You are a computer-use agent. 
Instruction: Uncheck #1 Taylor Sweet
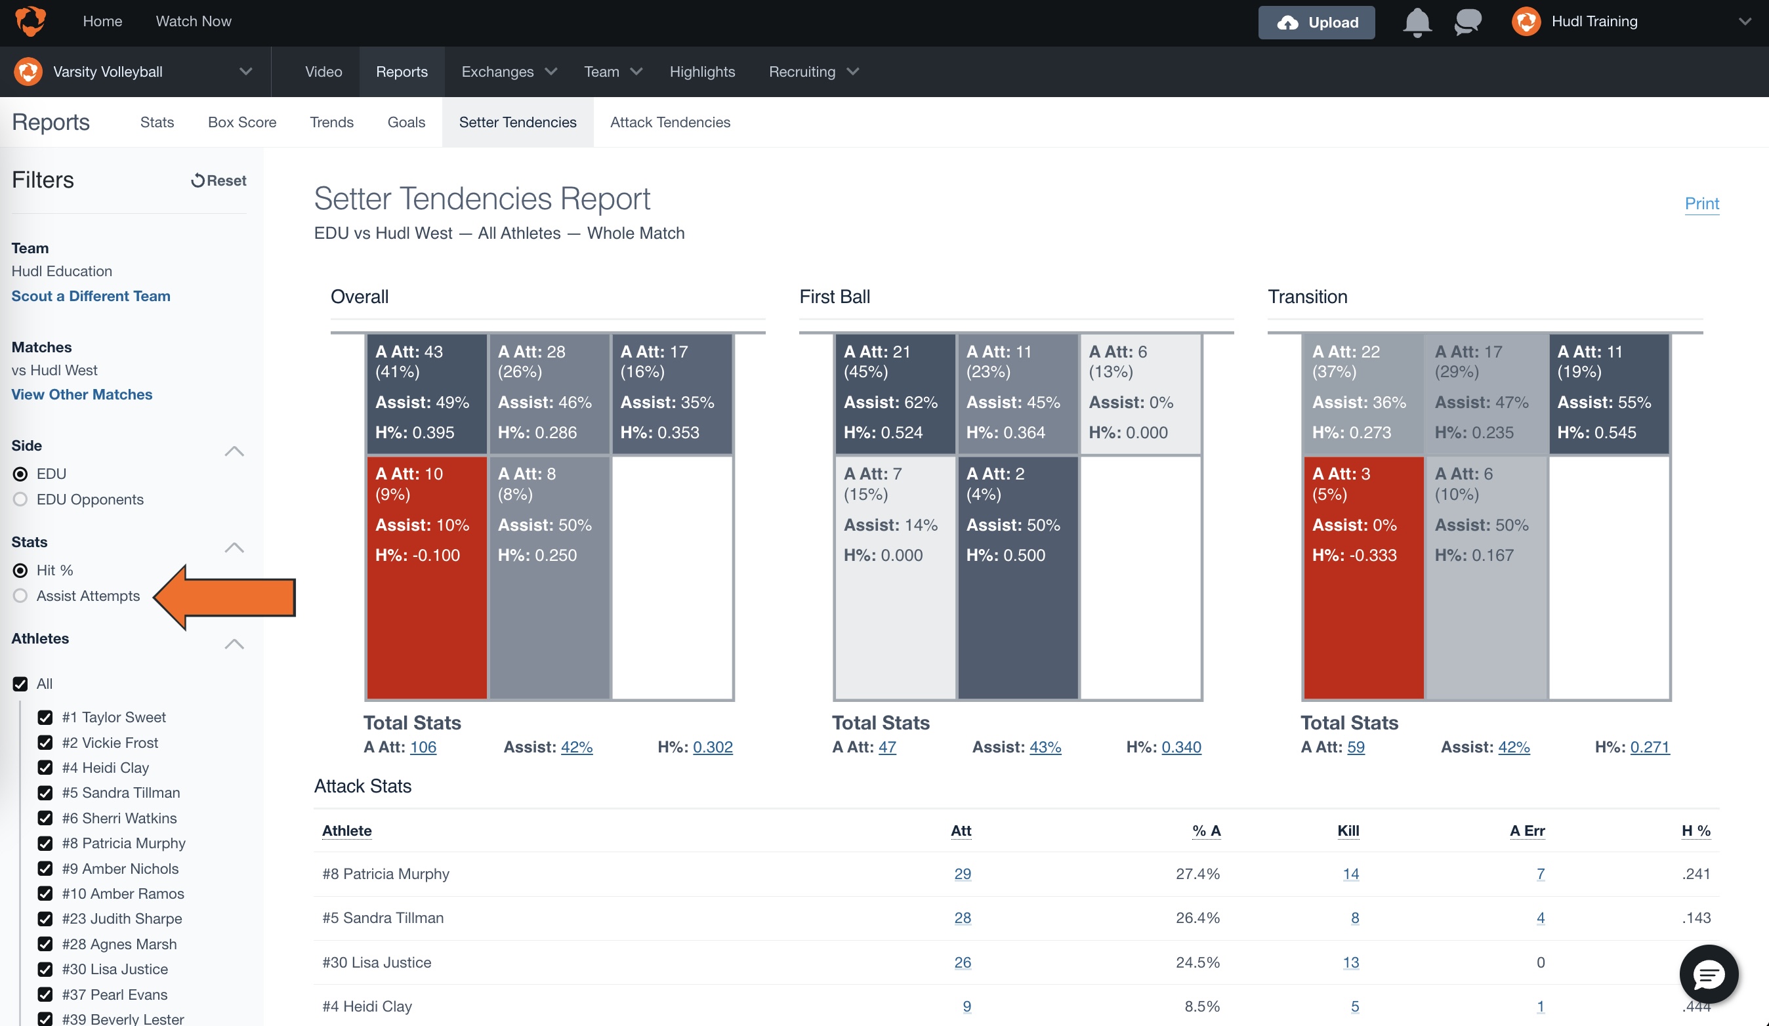click(45, 717)
